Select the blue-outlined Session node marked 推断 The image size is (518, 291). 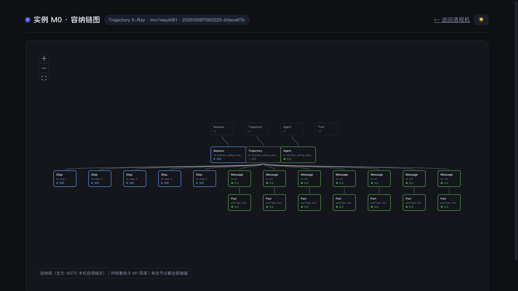pyautogui.click(x=228, y=155)
